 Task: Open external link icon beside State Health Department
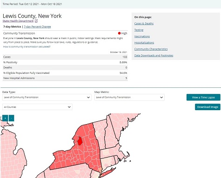pos(36,21)
